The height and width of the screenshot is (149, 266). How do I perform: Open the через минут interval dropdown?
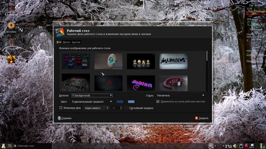pyautogui.click(x=96, y=108)
